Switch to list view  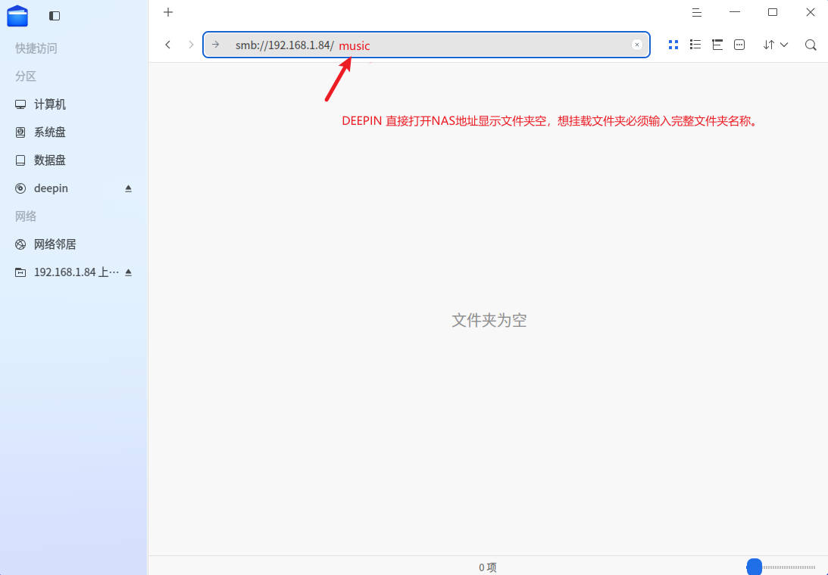coord(695,45)
